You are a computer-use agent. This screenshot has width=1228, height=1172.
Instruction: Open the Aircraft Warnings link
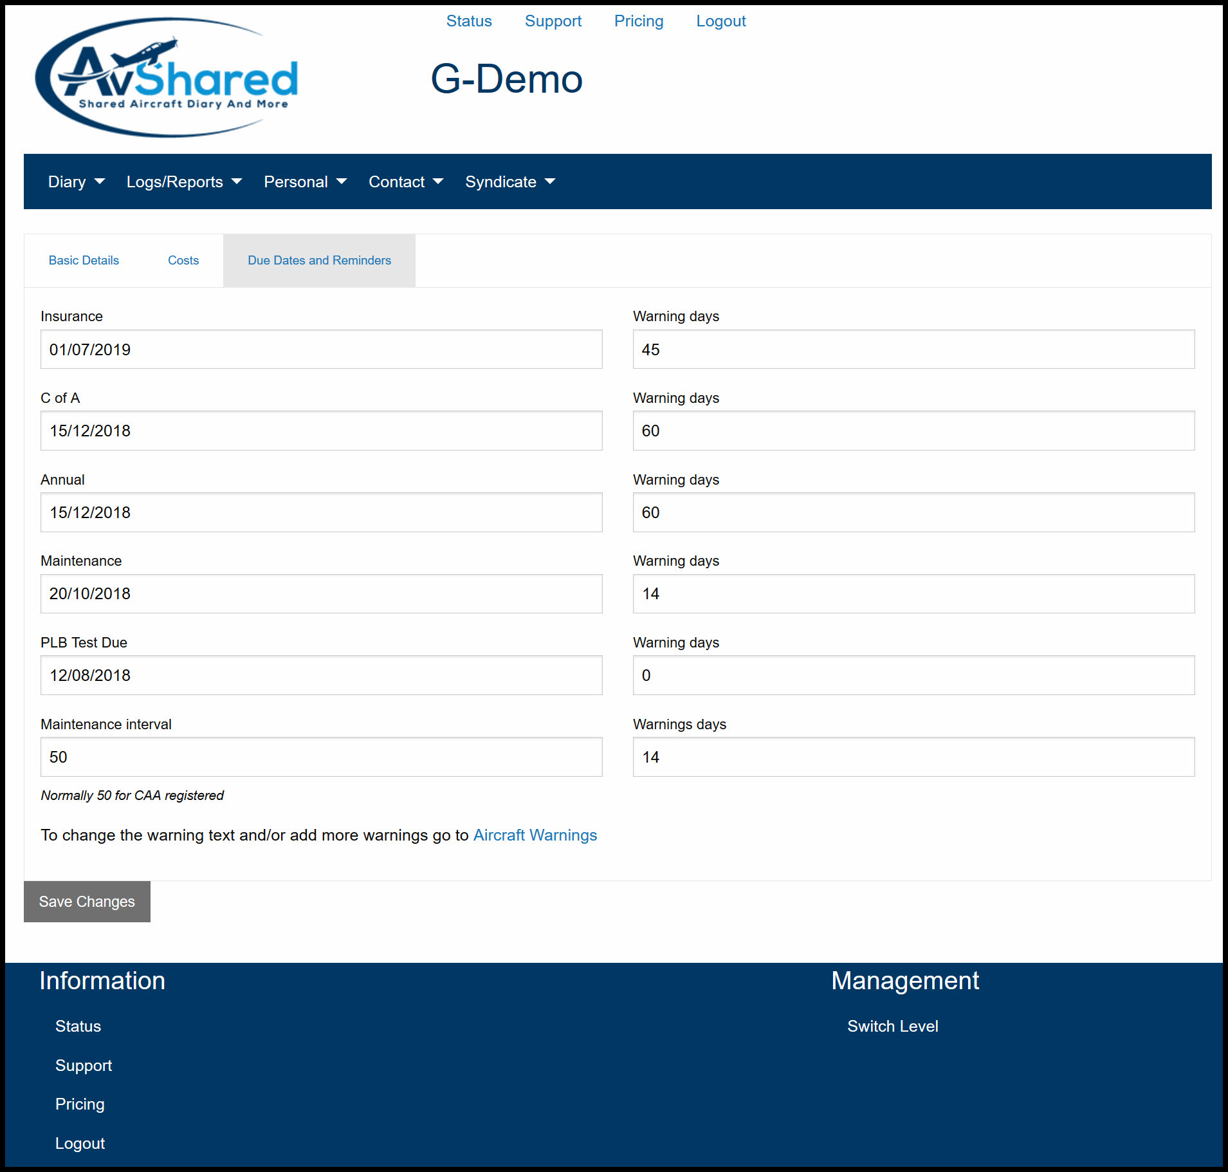coord(535,835)
